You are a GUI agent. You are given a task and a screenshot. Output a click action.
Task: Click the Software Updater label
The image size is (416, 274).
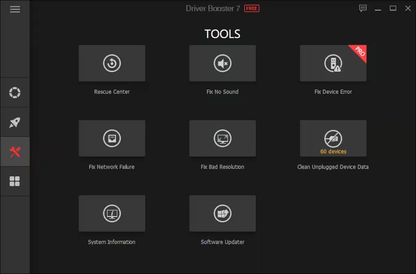tap(223, 242)
